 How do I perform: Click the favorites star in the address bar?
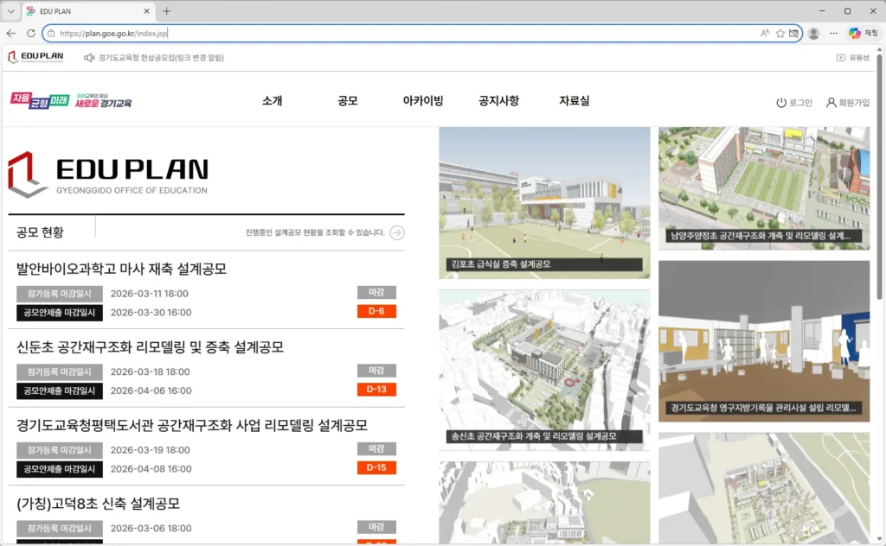pos(780,33)
